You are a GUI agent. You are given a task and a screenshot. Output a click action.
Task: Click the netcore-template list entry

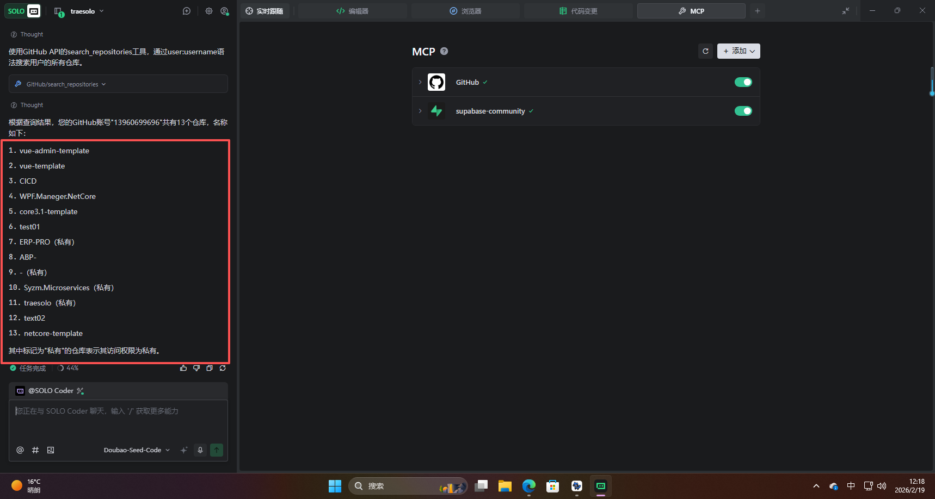click(53, 333)
